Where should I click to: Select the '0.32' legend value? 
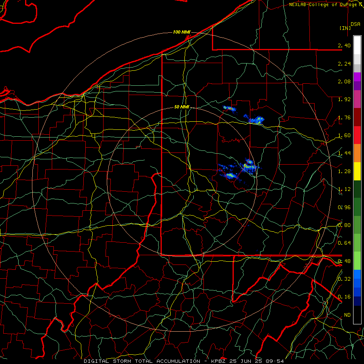(344, 279)
